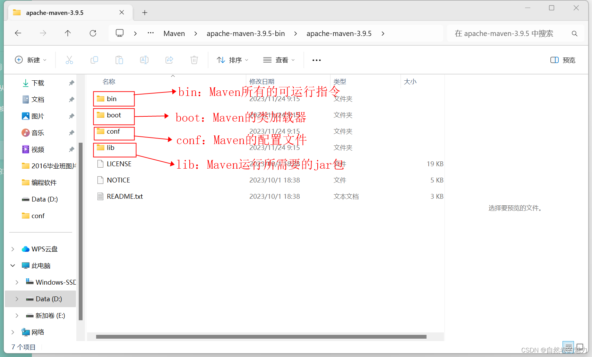The image size is (592, 357).
Task: Collapse the 此电脑 tree node
Action: 13,266
